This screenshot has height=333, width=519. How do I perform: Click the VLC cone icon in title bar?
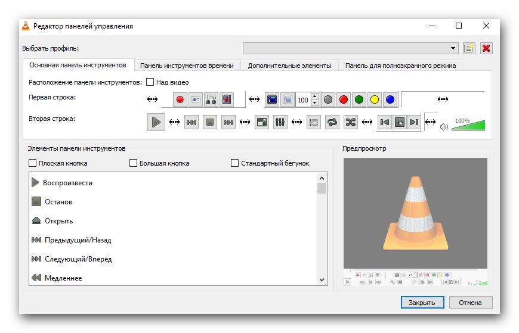point(26,26)
